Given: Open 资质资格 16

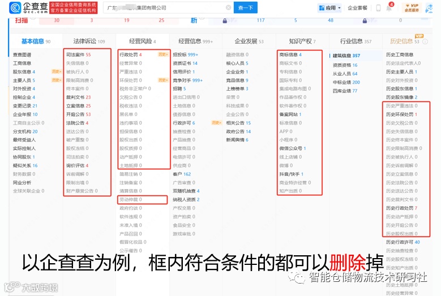Looking at the screenshot, I should (345, 65).
